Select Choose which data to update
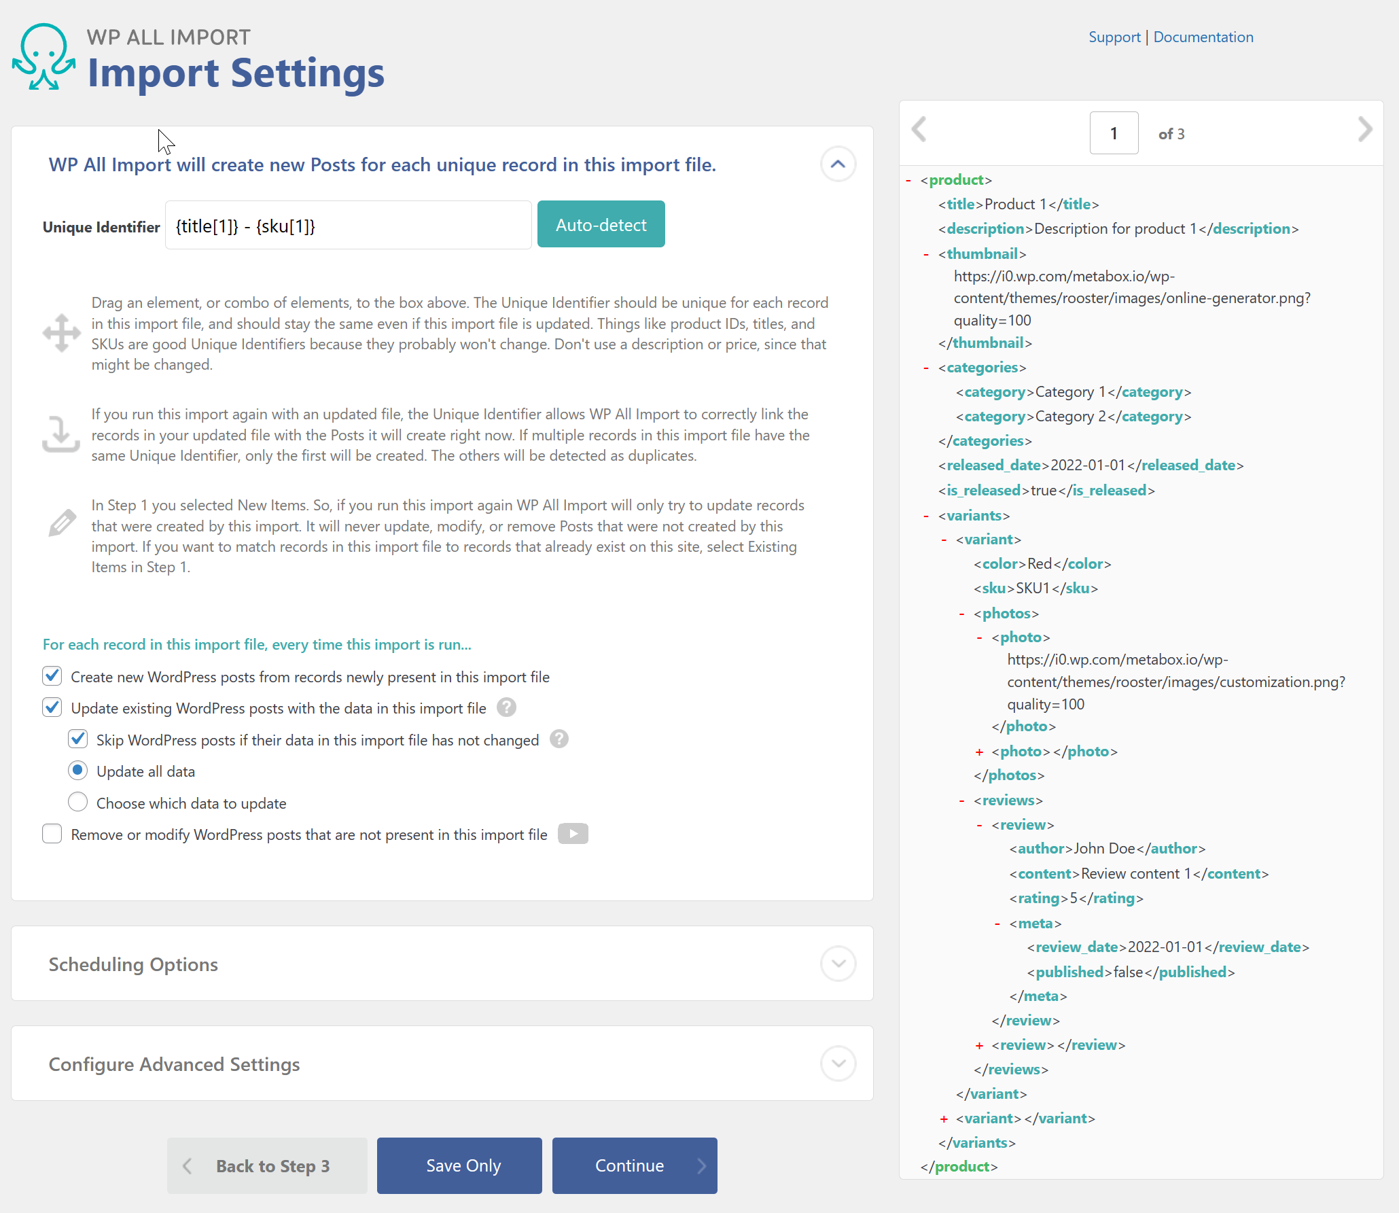Screen dimensions: 1399x1213 click(78, 802)
